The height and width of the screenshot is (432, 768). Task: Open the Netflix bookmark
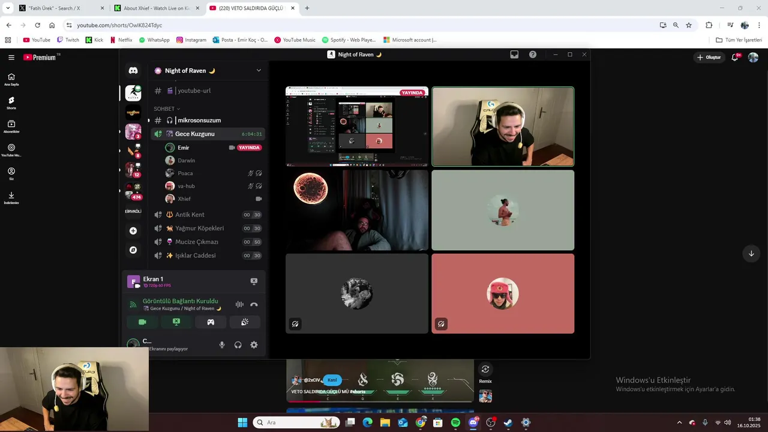coord(121,40)
